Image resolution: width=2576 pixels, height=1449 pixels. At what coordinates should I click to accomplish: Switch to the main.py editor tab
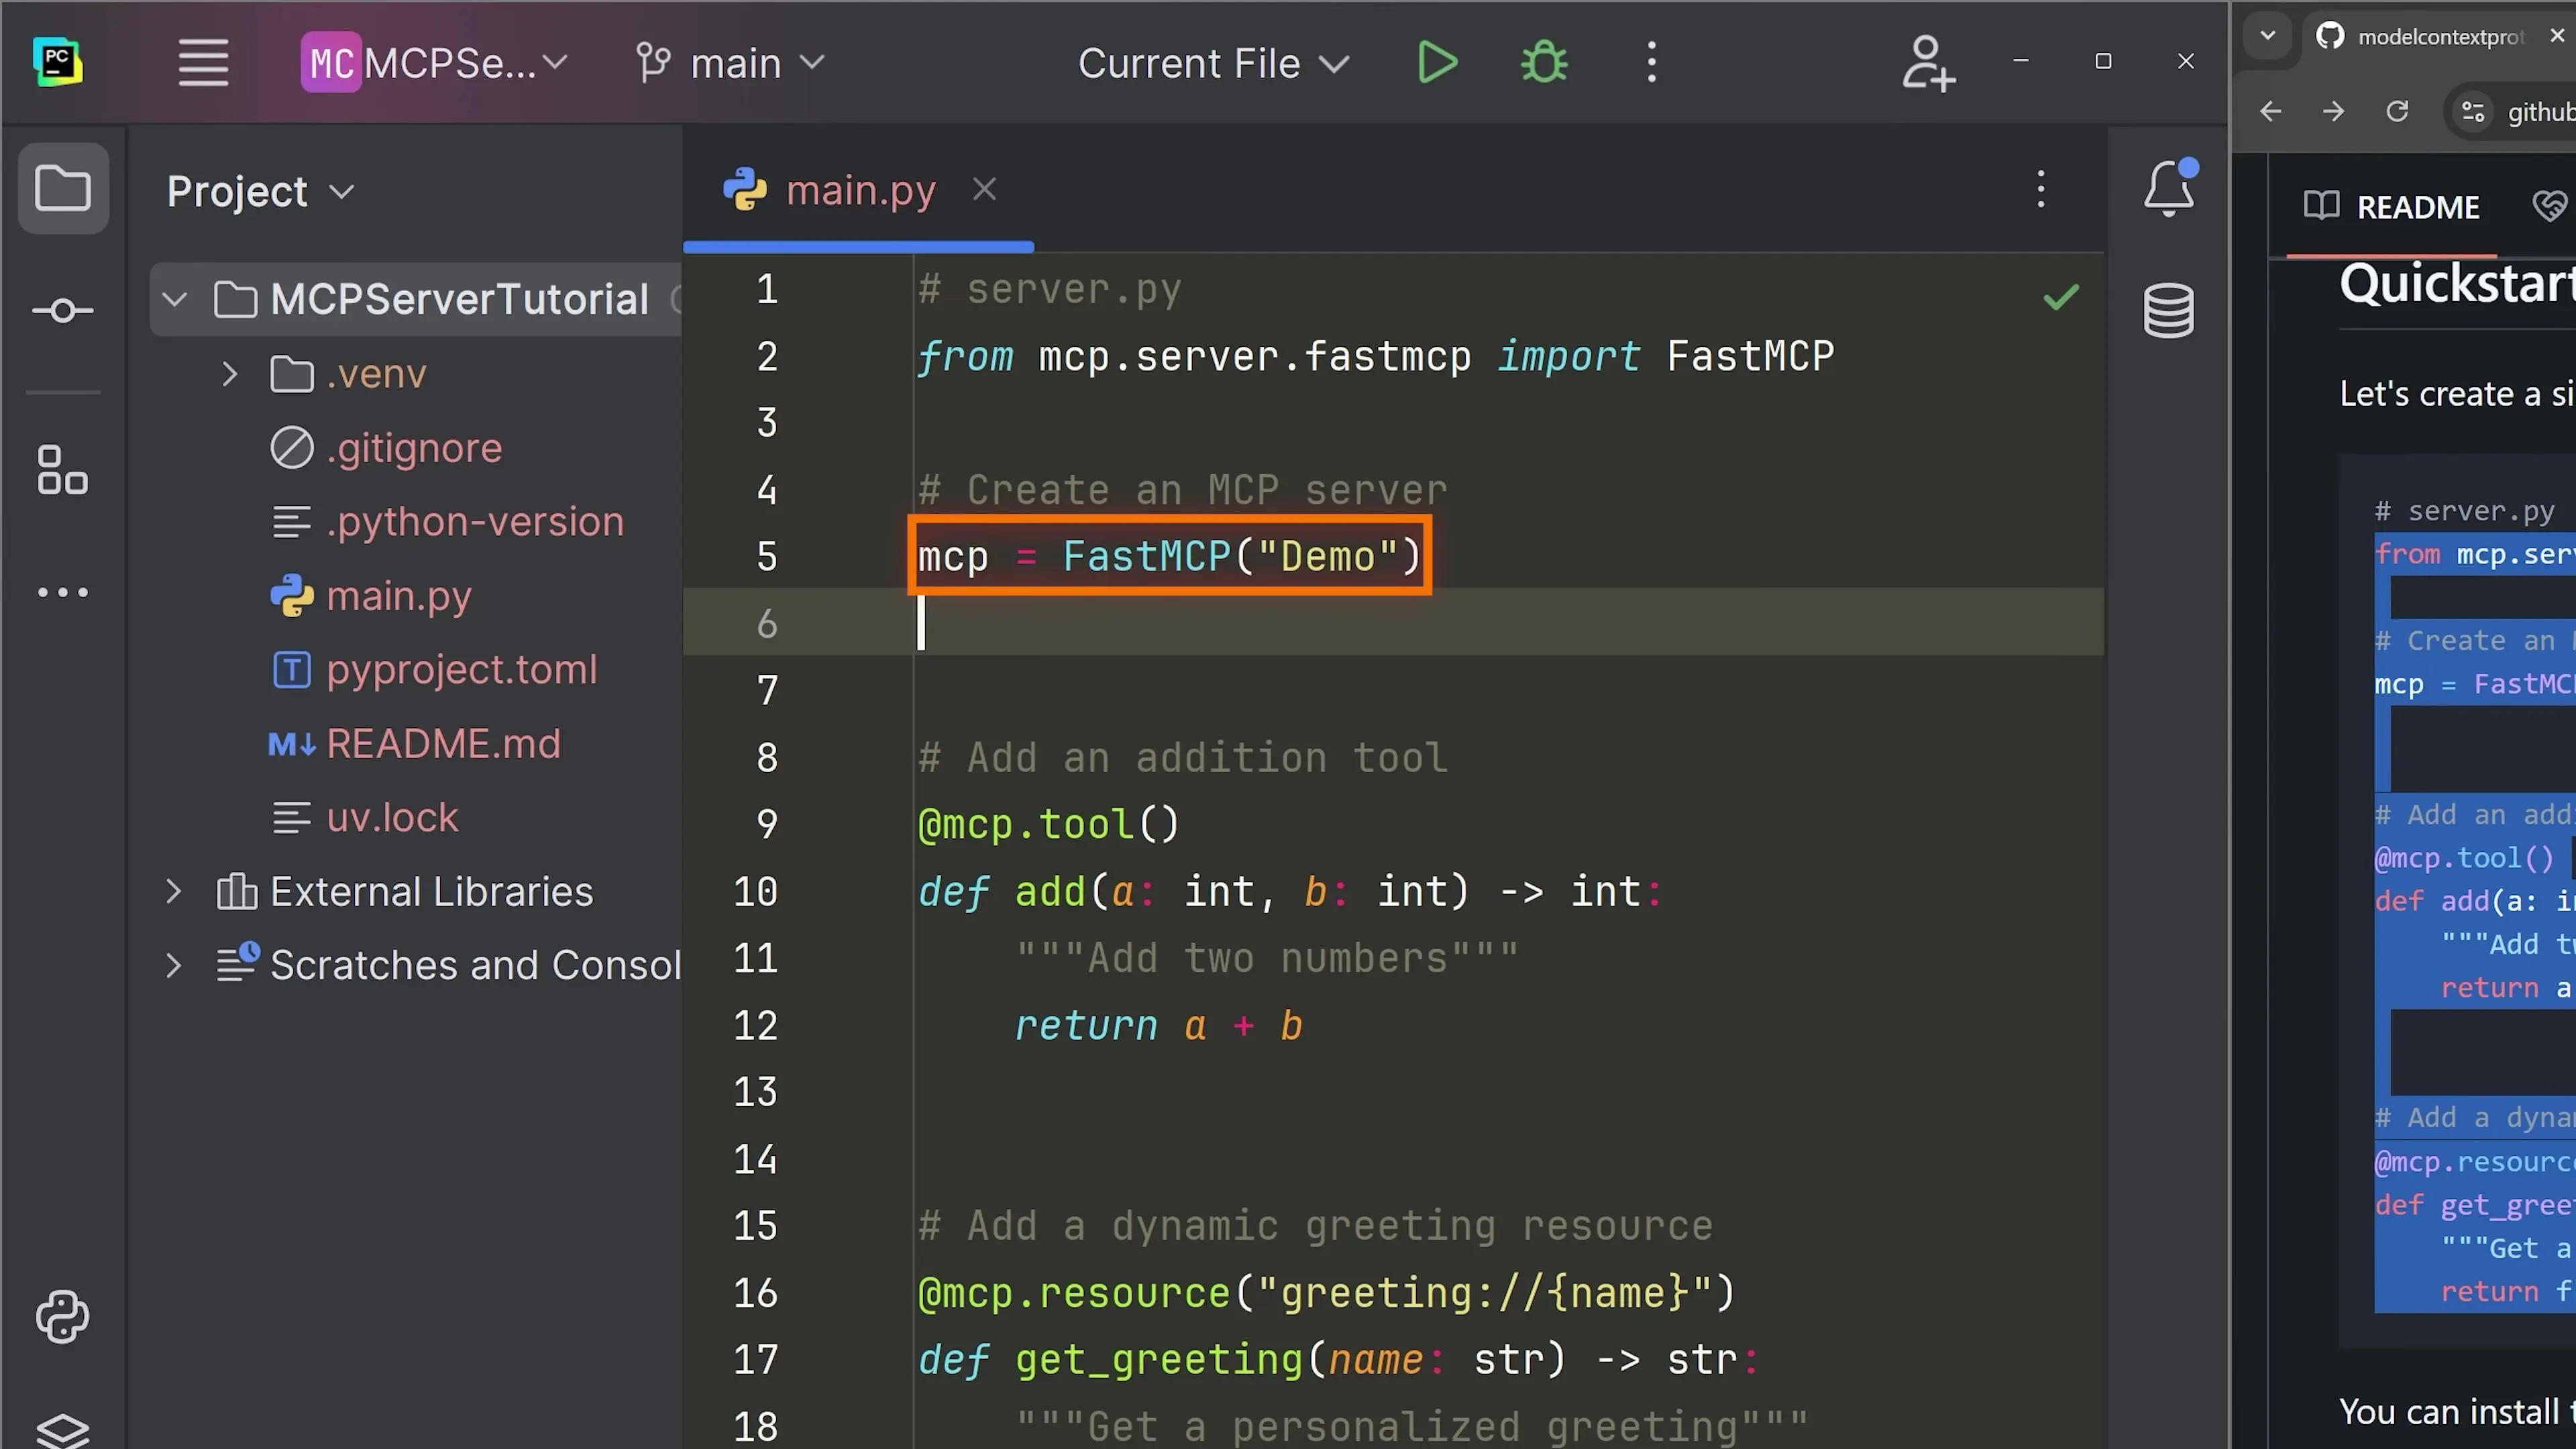coord(860,189)
